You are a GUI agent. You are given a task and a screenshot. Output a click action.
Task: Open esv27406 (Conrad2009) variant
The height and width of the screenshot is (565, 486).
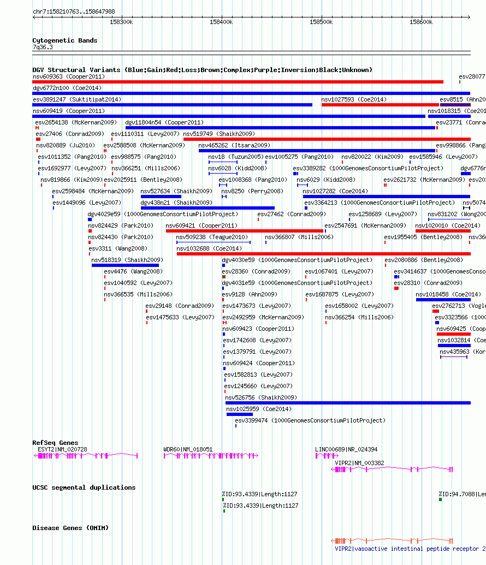pyautogui.click(x=70, y=134)
